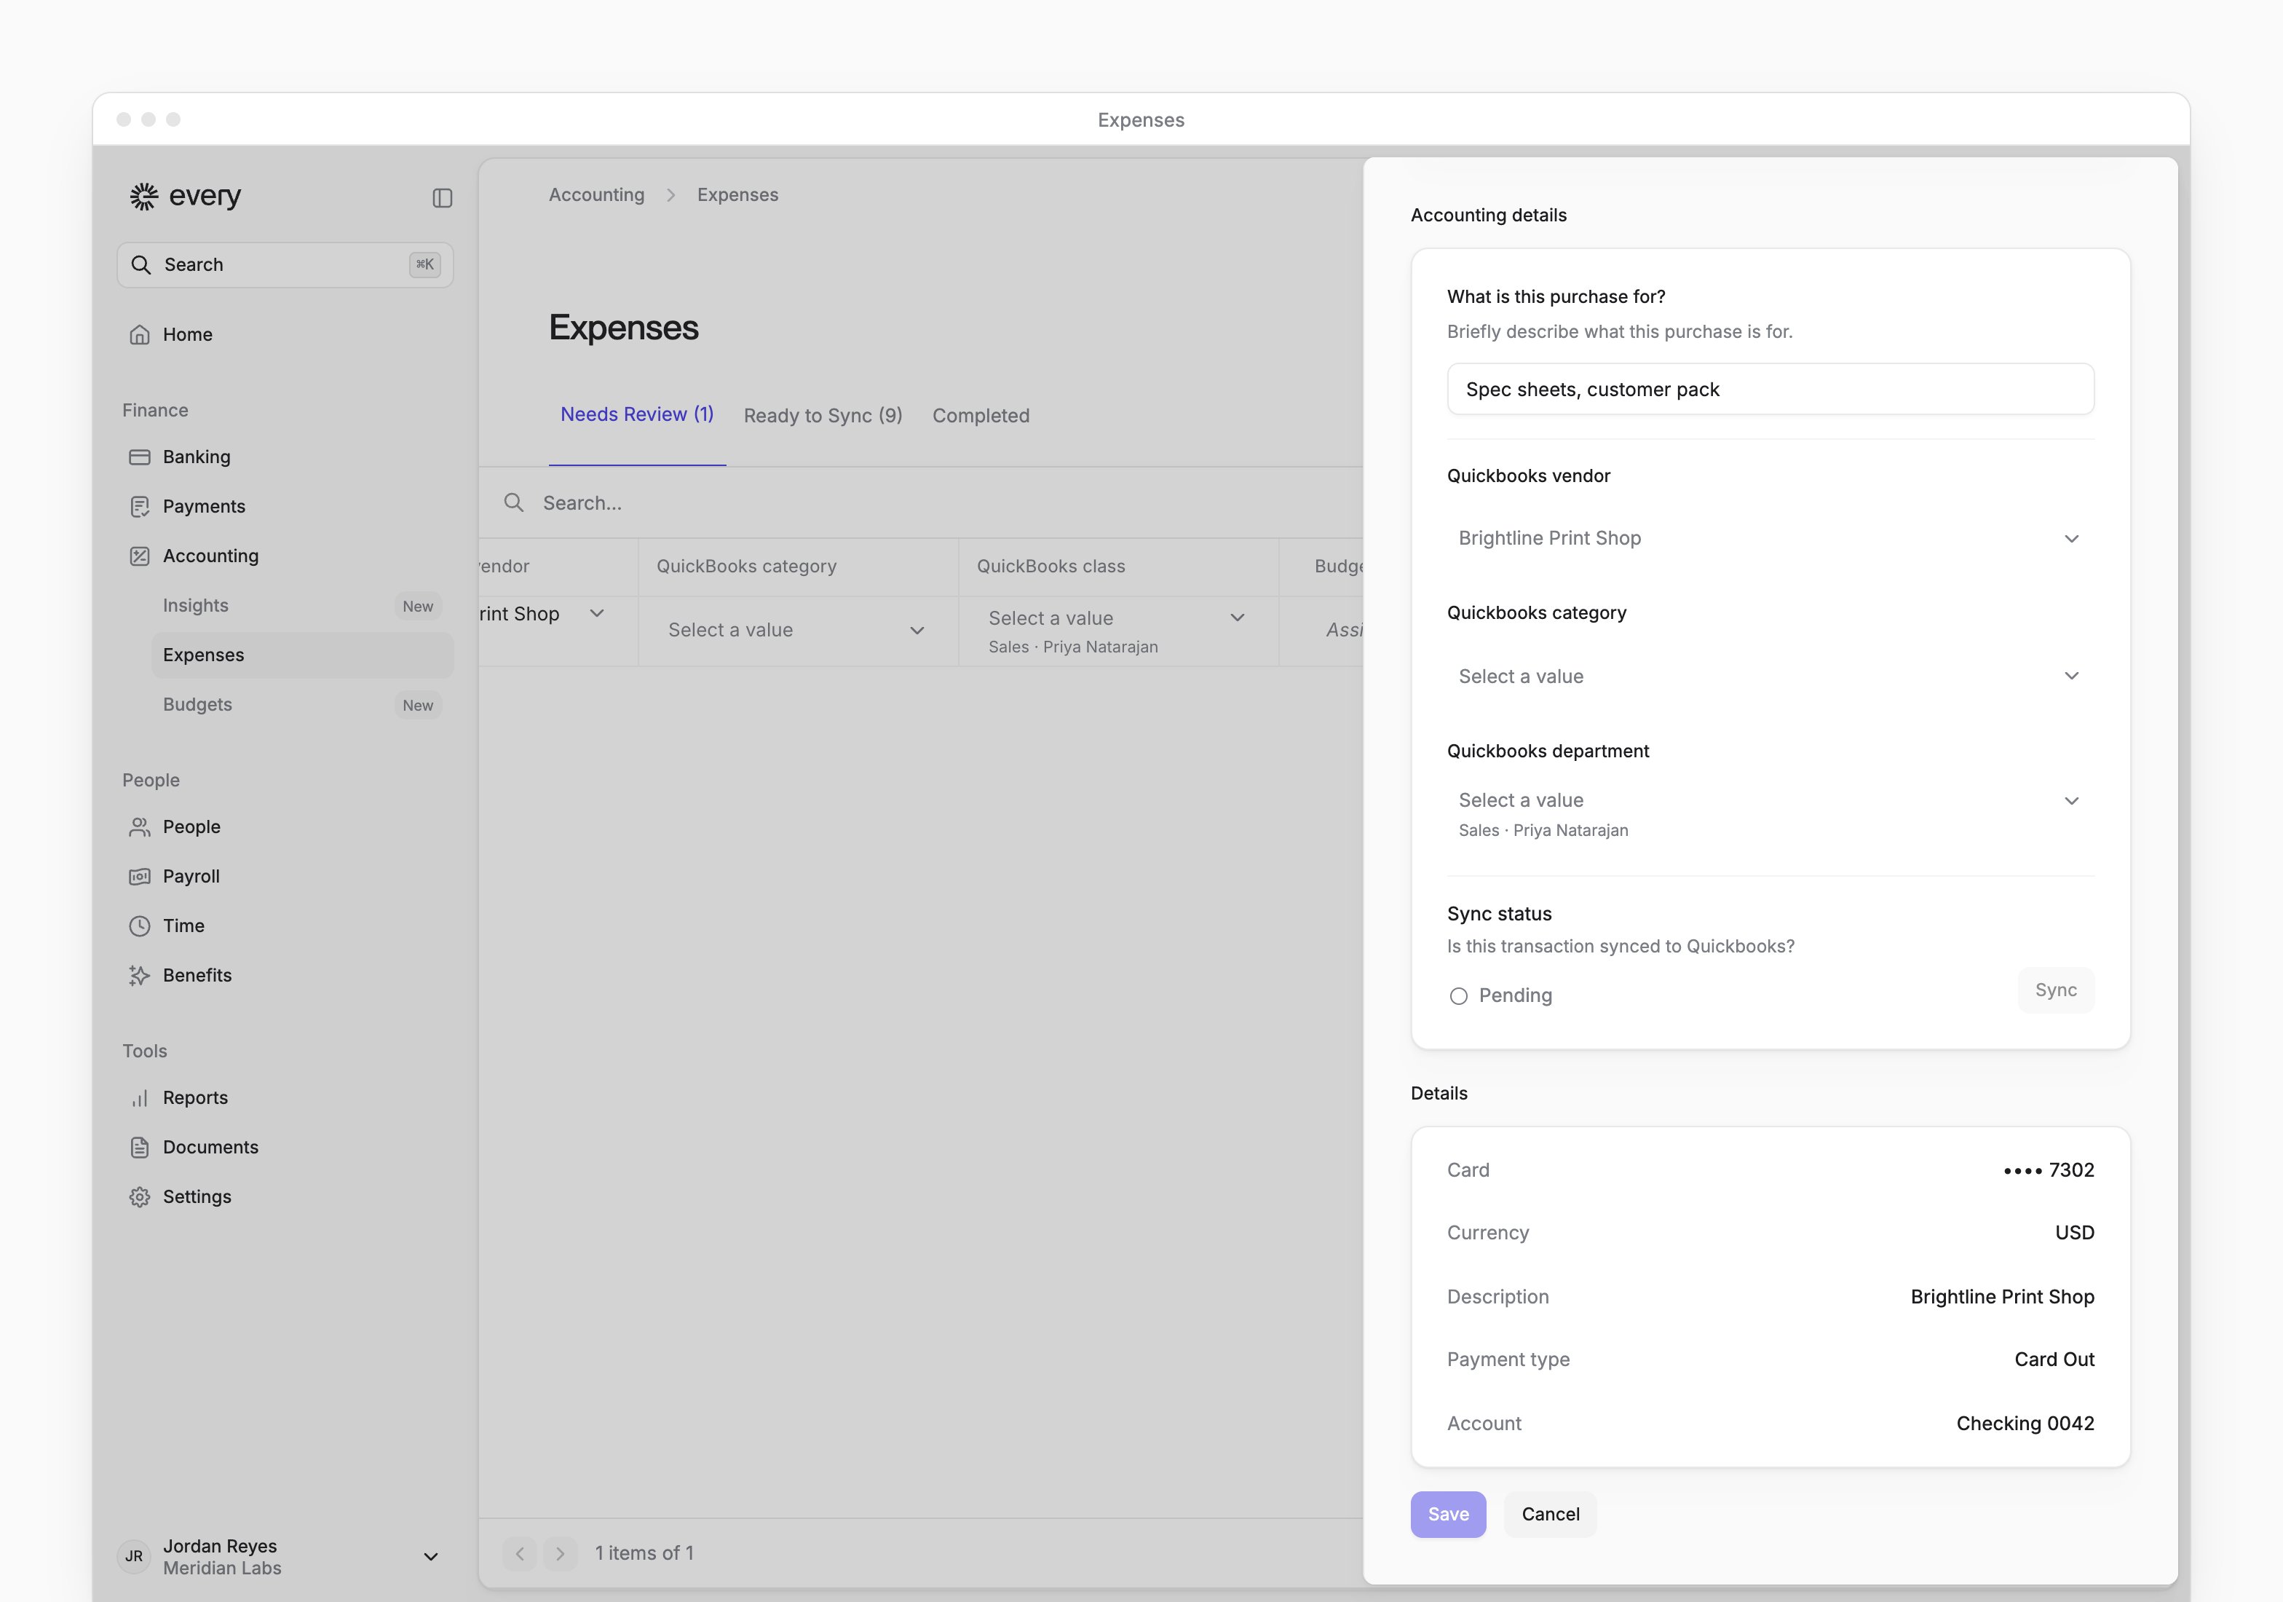
Task: Click the Accounting breadcrumb link
Action: click(x=597, y=195)
